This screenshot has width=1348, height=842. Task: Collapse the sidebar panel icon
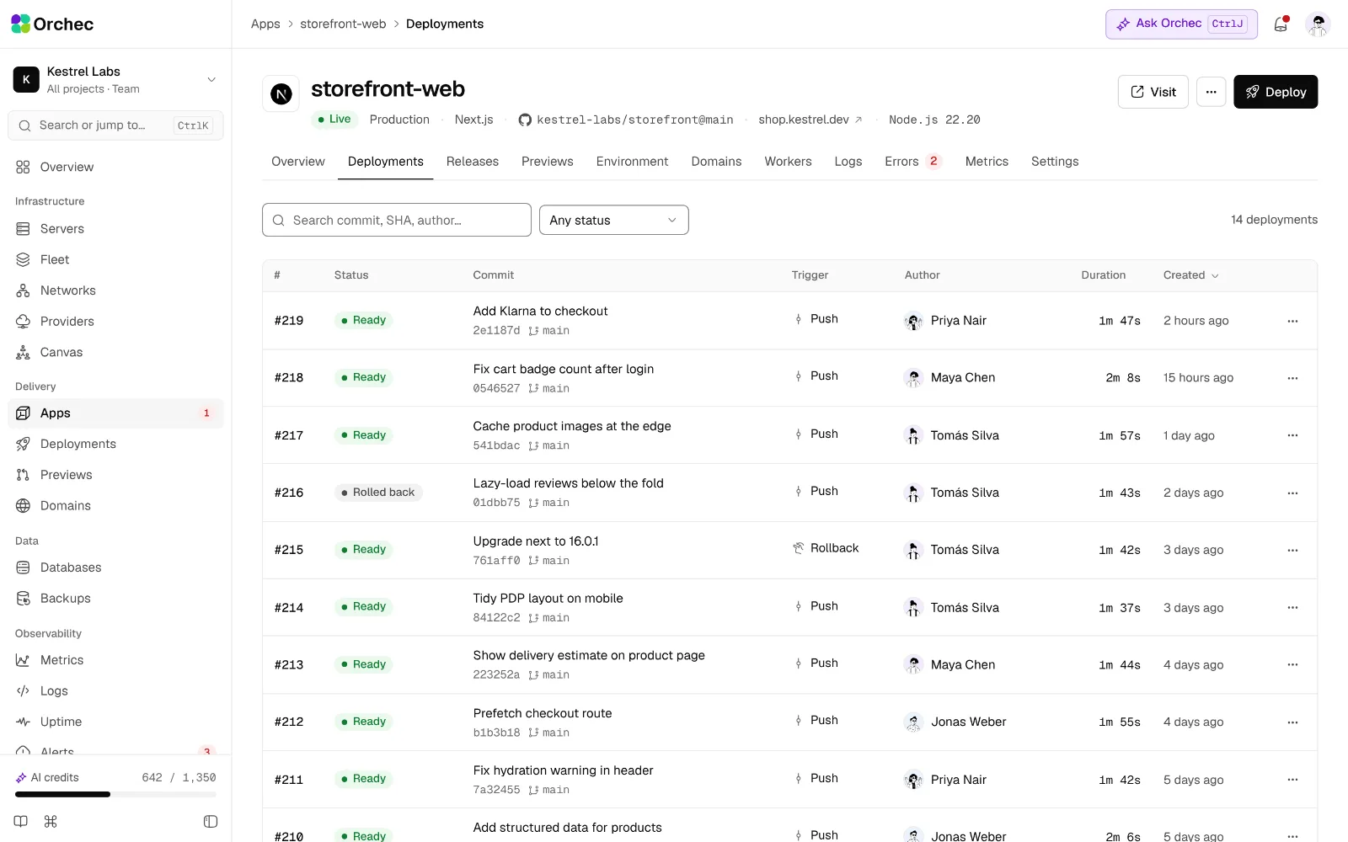tap(211, 821)
